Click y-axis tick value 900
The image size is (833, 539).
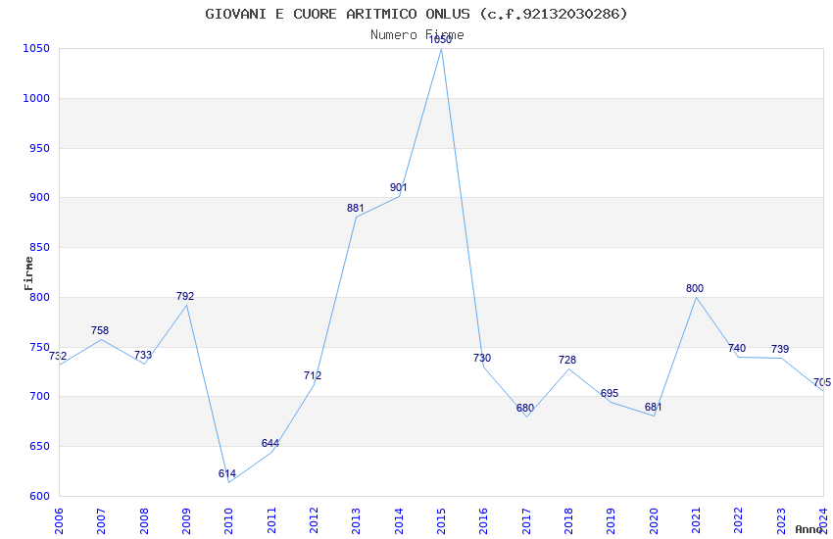point(39,198)
